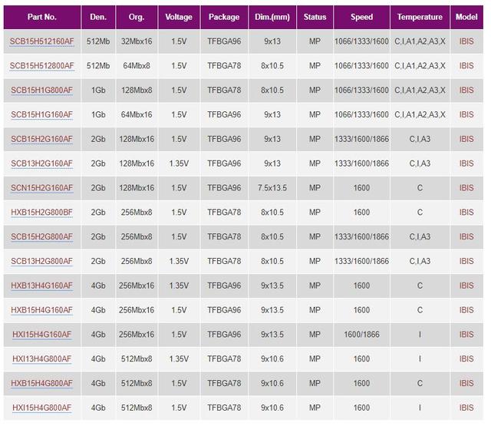Select MP status in HXB15H2G800BF row
The width and height of the screenshot is (491, 426).
[315, 213]
